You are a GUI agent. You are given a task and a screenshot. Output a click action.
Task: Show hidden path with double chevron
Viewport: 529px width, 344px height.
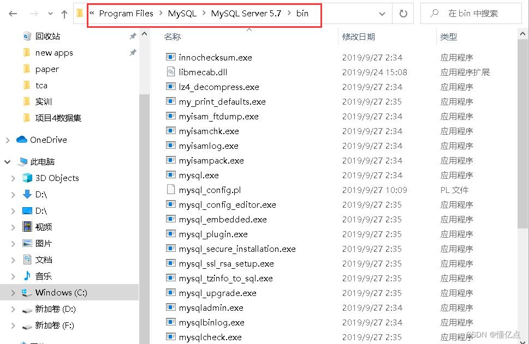point(92,13)
